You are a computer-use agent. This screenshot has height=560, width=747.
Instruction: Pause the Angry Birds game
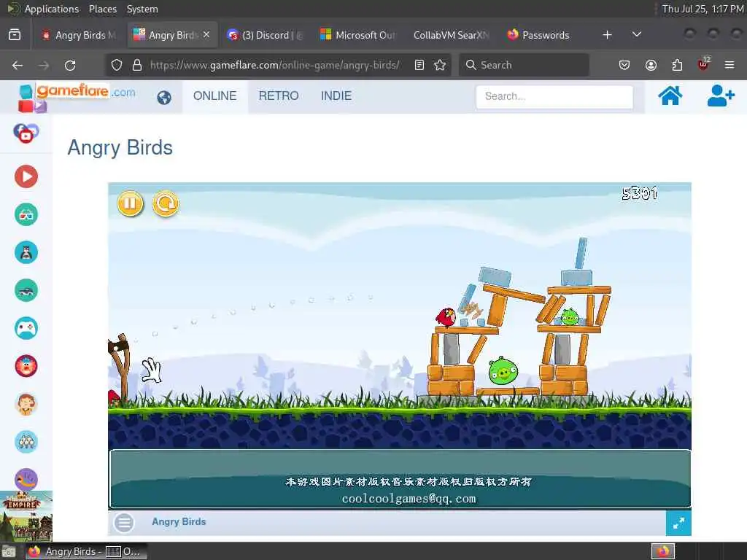(x=130, y=203)
